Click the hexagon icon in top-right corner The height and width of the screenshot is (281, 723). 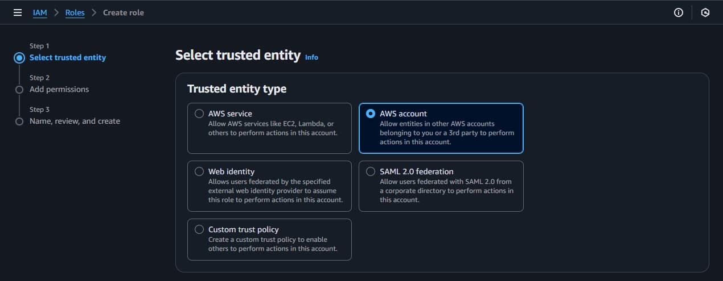tap(705, 12)
